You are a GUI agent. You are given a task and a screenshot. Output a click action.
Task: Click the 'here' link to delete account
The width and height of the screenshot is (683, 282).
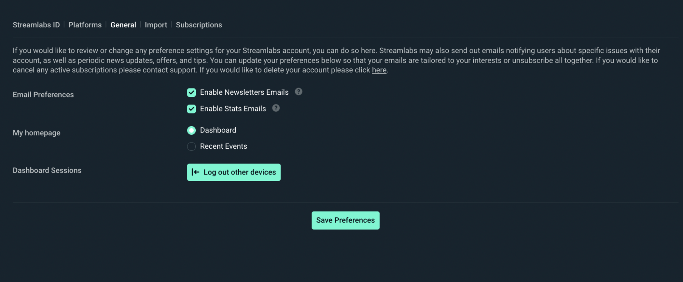point(379,70)
